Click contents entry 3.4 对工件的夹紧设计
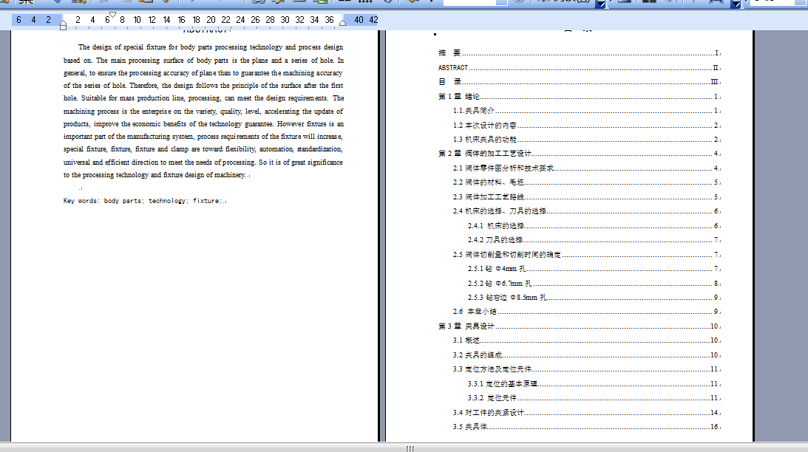The height and width of the screenshot is (452, 808). (x=586, y=412)
